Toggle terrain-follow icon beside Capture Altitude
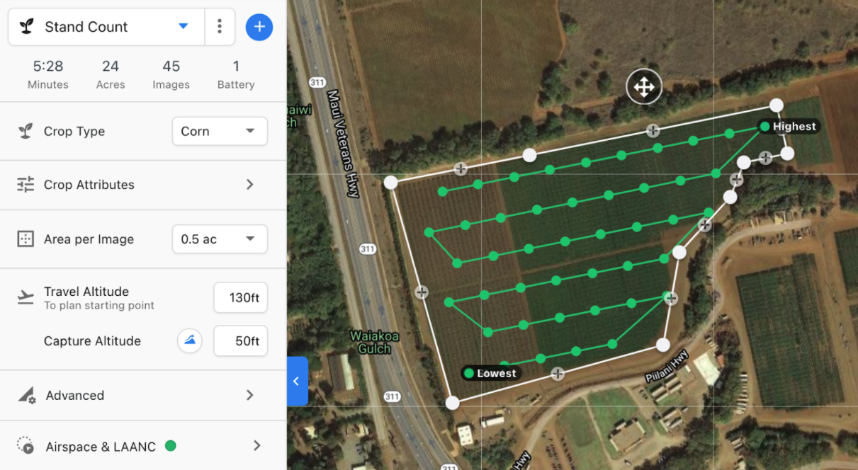The image size is (858, 470). point(190,341)
